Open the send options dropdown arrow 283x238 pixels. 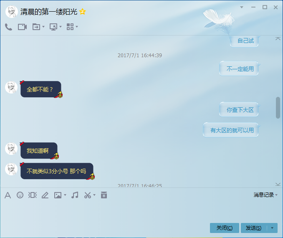(272, 228)
